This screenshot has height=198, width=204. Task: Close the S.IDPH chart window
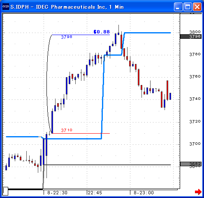[197, 7]
